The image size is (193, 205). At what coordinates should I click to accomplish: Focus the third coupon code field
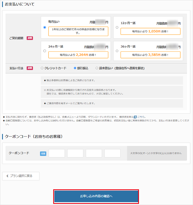click(x=94, y=153)
